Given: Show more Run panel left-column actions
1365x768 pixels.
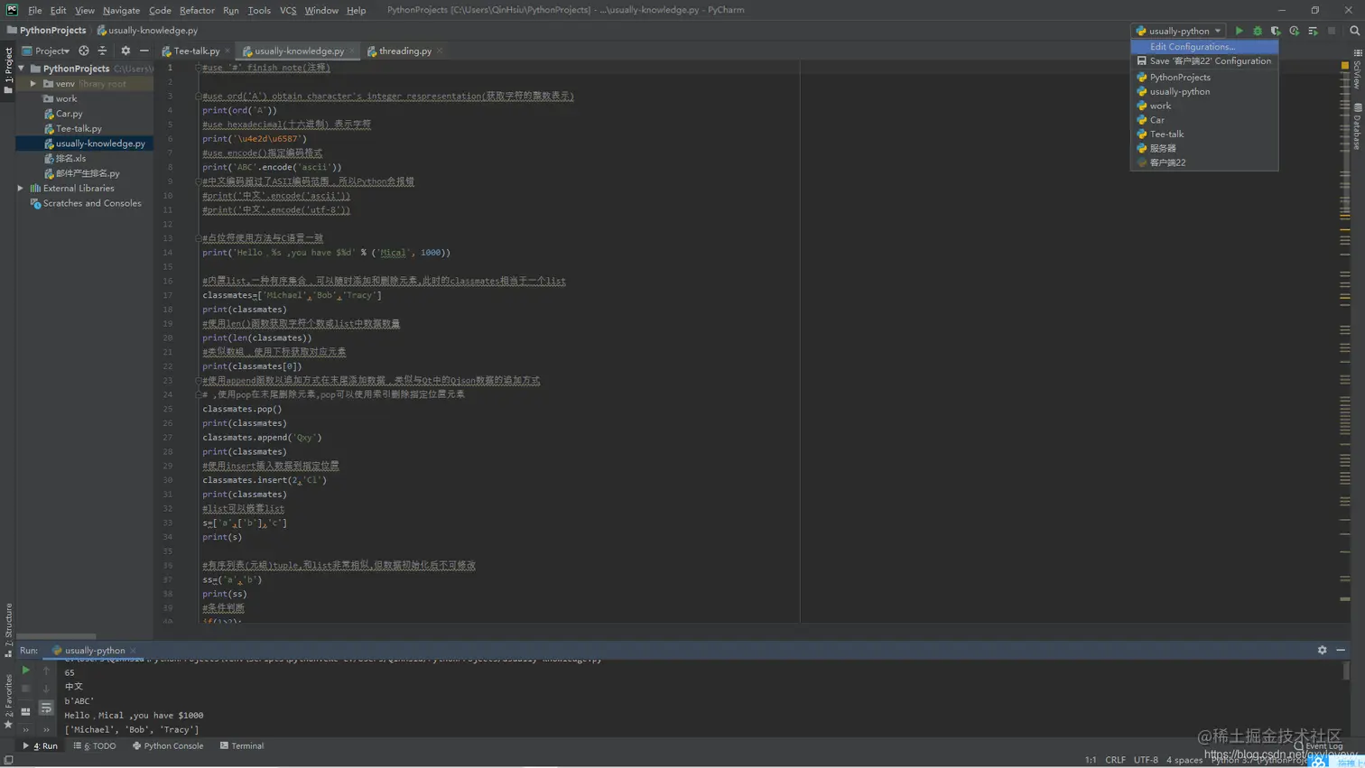Looking at the screenshot, I should click(x=25, y=730).
